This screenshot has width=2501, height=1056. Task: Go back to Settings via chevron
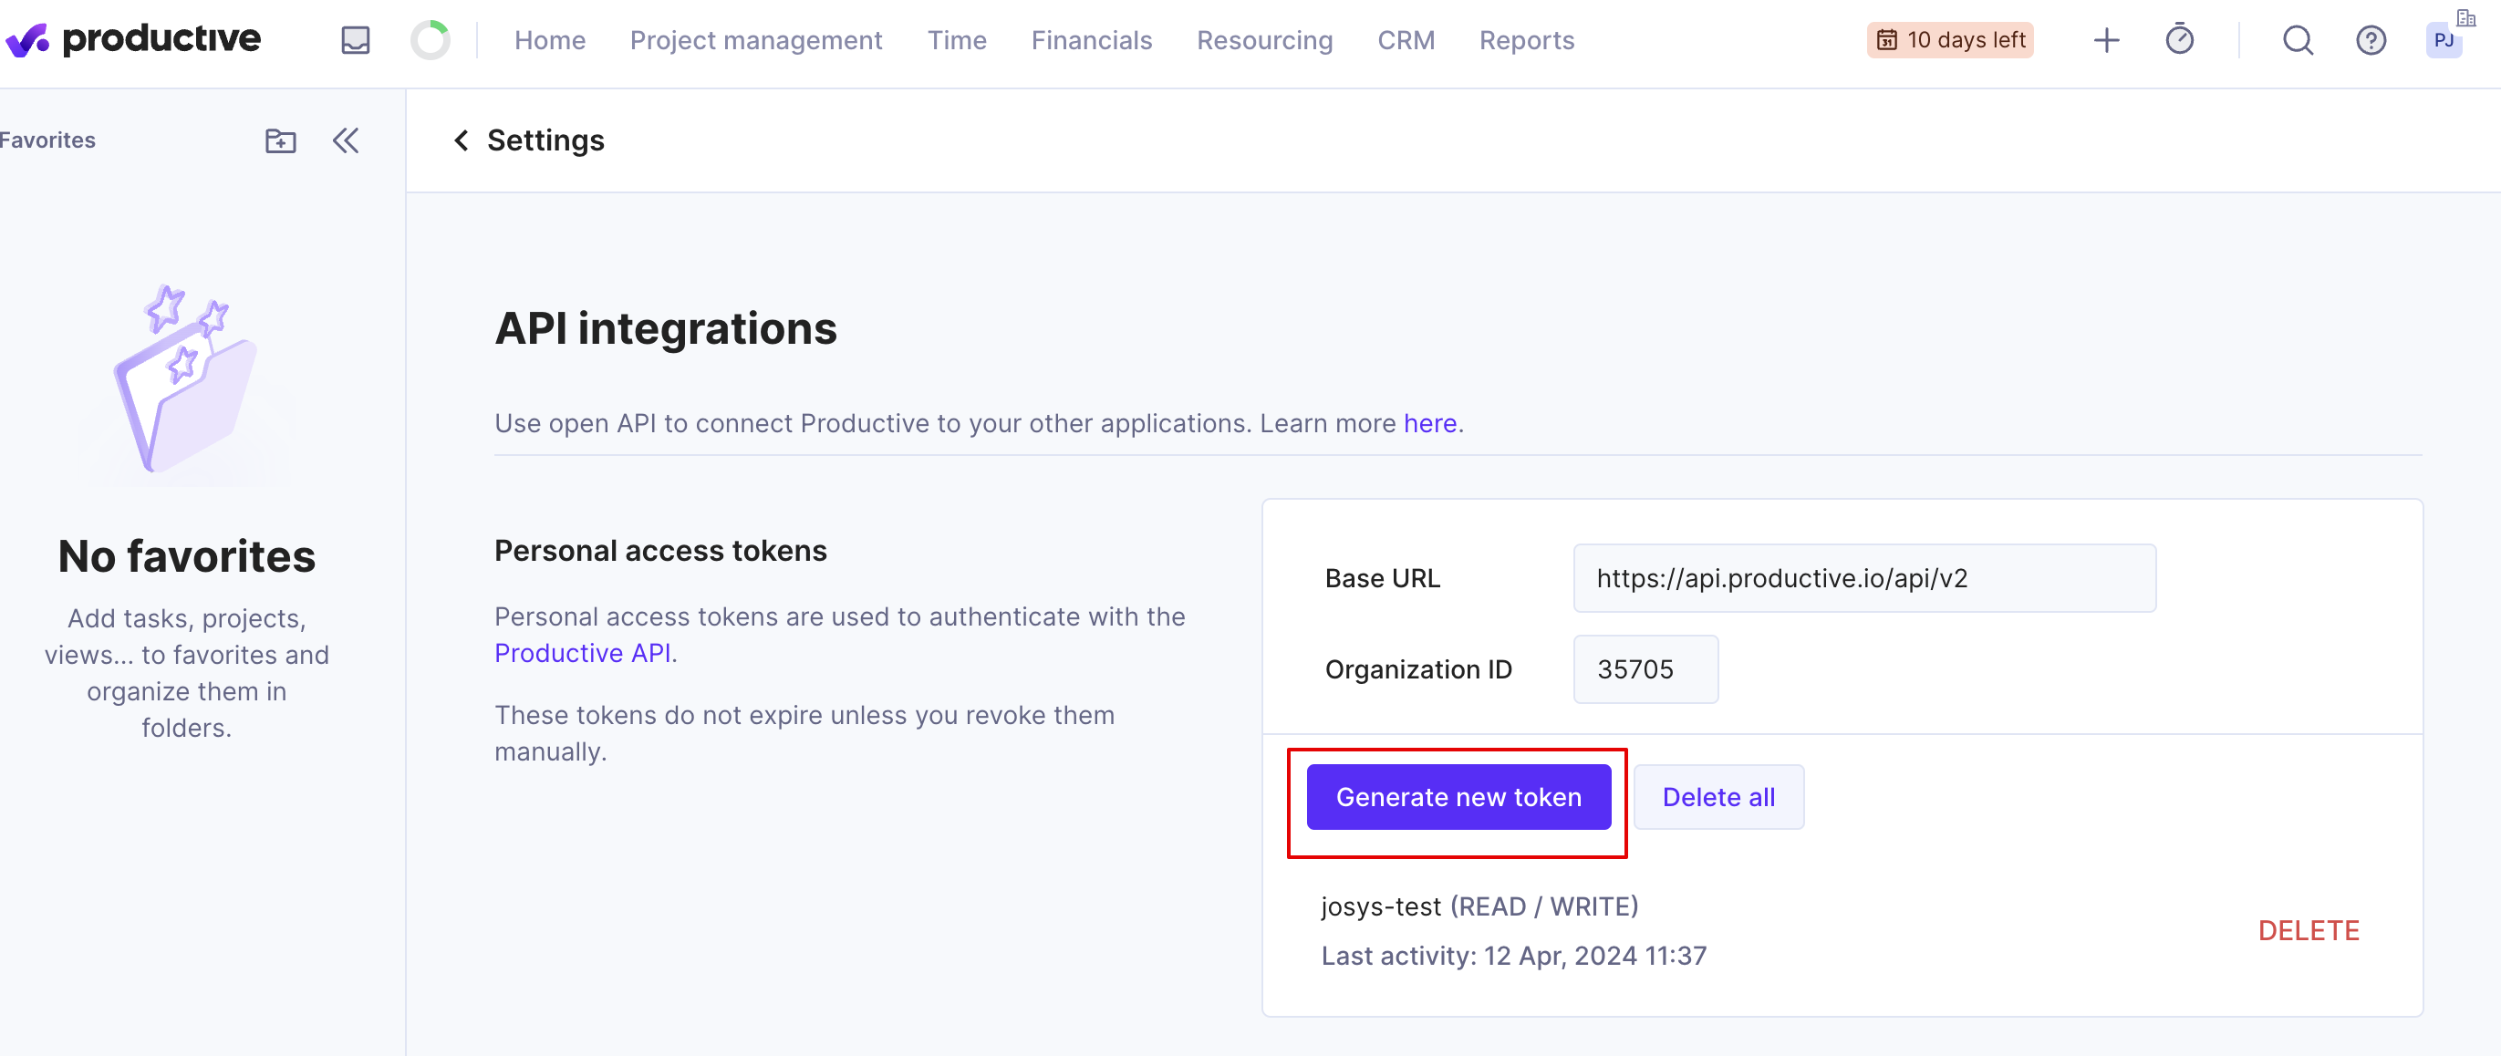click(x=462, y=140)
